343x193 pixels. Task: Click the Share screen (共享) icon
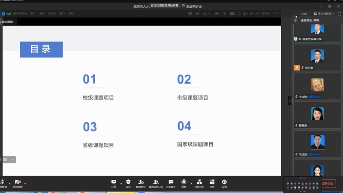[114, 182]
